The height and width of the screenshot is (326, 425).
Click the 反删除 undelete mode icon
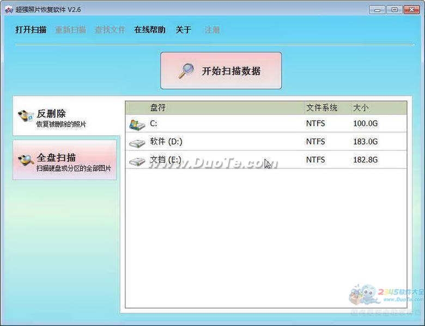coord(26,115)
